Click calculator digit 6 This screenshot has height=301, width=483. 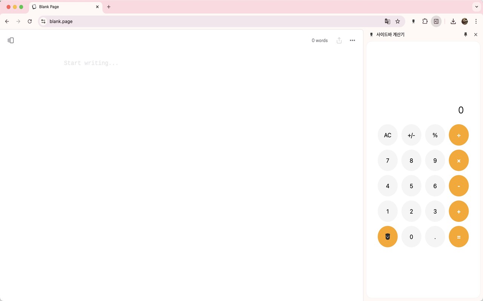pos(435,186)
